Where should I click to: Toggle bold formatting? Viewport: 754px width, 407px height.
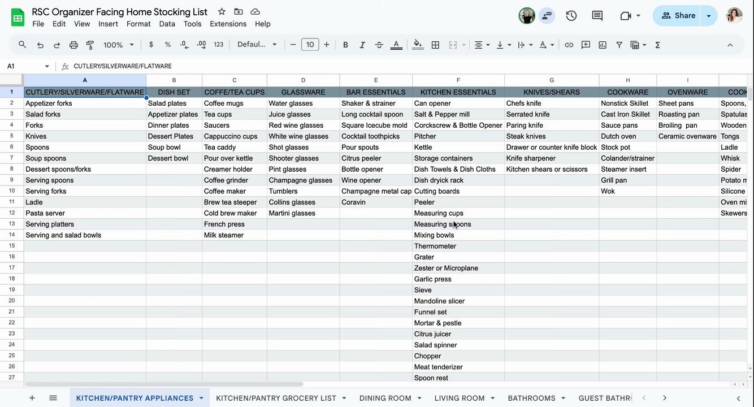[345, 45]
